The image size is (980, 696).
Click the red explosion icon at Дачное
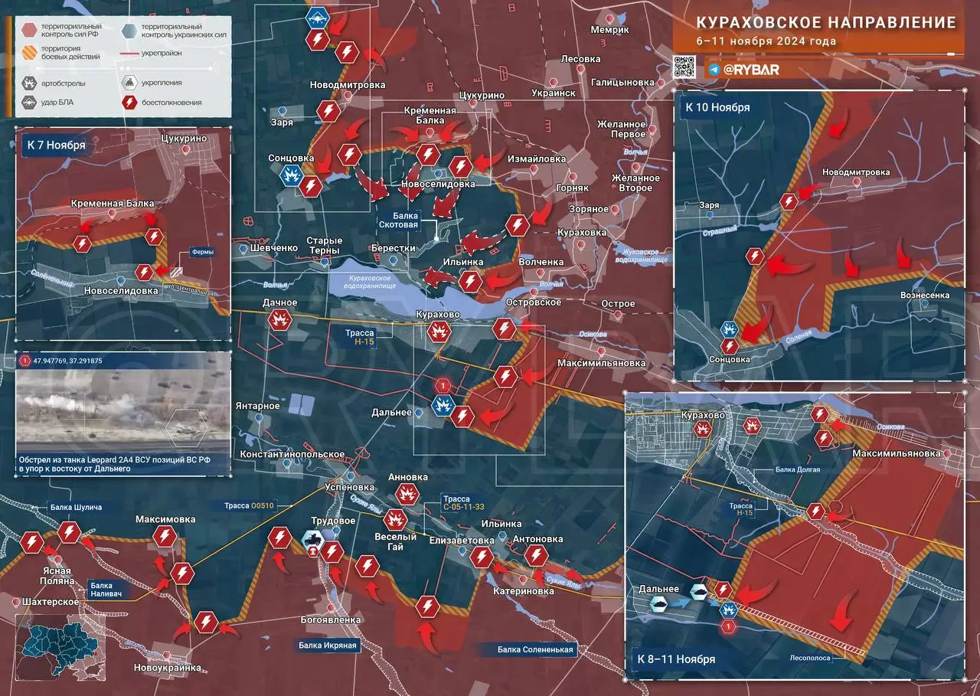point(279,319)
